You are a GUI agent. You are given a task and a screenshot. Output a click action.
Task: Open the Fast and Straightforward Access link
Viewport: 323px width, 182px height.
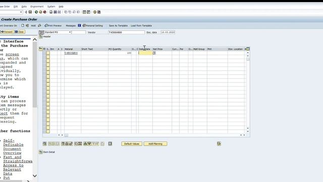coord(18,165)
